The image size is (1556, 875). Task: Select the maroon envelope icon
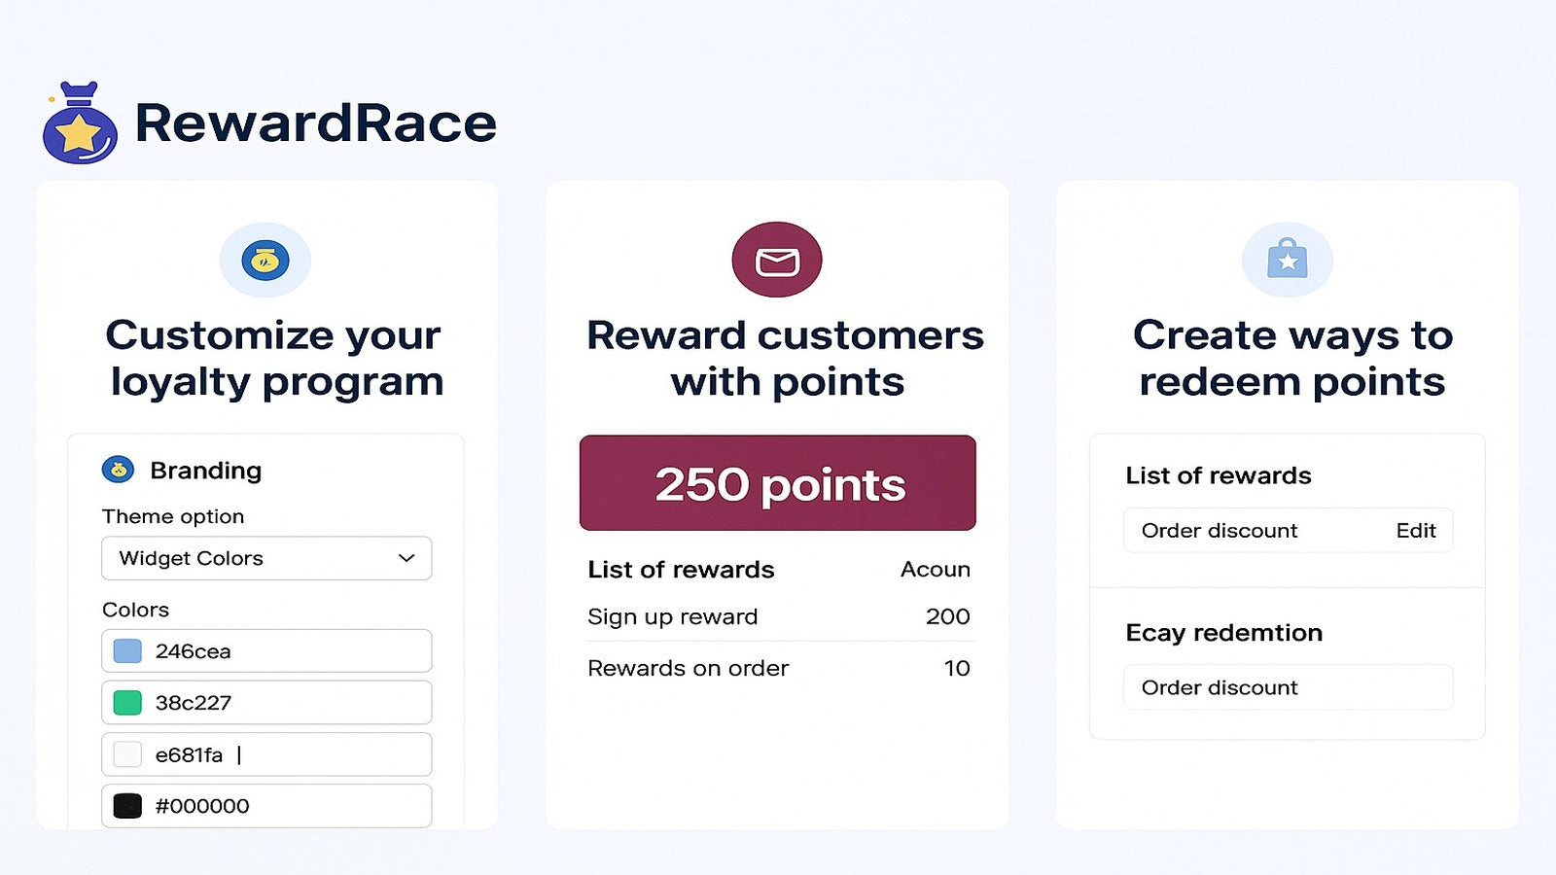pos(777,260)
